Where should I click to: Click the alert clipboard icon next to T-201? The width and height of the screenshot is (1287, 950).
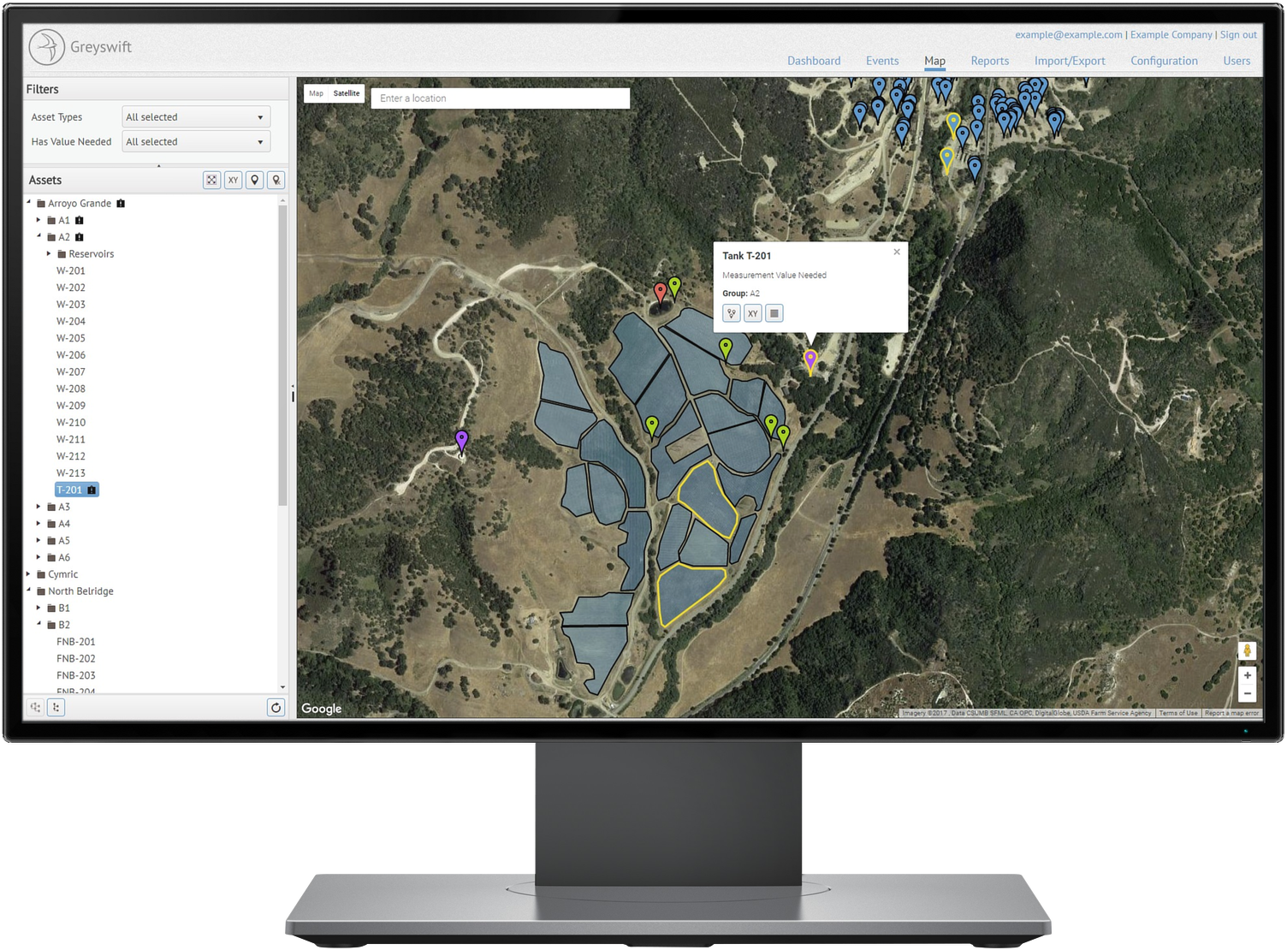tap(92, 490)
